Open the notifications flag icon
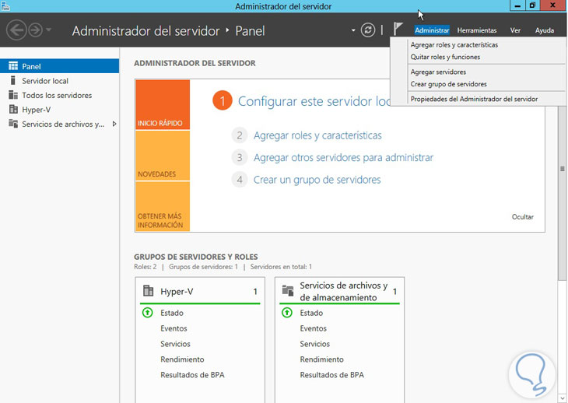Viewport: 568px width, 403px height. pyautogui.click(x=398, y=29)
